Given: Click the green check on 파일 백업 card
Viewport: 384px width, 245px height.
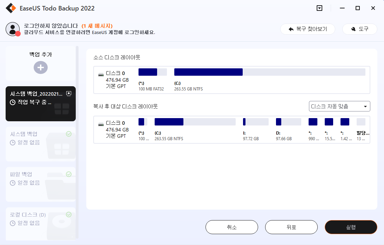Looking at the screenshot, I should (69, 174).
